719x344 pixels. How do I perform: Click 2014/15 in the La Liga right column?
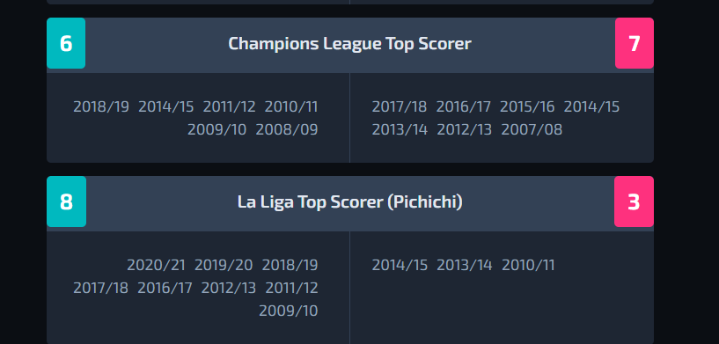[x=400, y=265]
